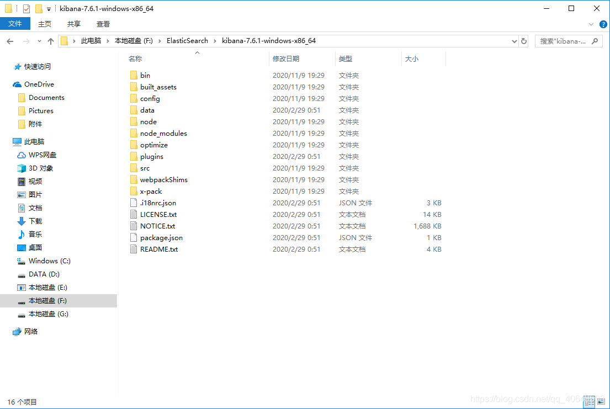Screen dimensions: 610x409
Task: Sort by the 类型 column header
Action: 346,59
